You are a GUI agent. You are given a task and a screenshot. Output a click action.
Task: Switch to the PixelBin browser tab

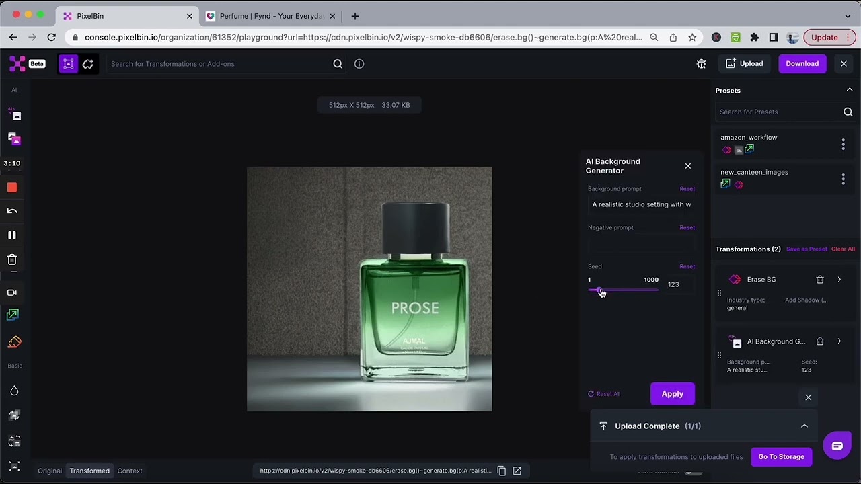pos(128,16)
